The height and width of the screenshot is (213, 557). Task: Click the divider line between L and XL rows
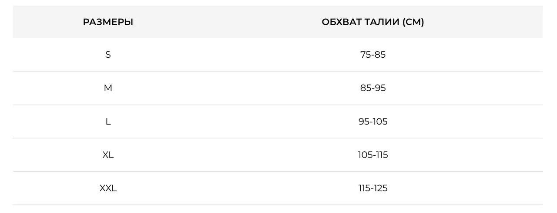[278, 138]
